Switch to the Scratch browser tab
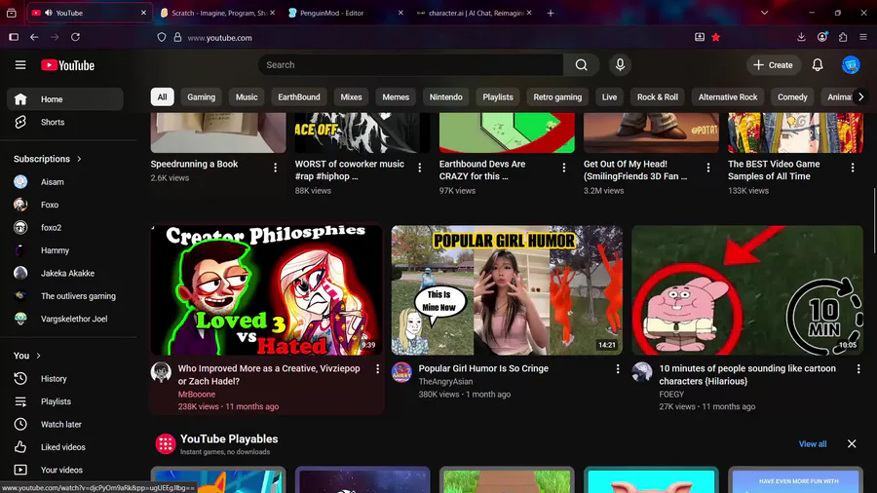Screen dimensions: 877x493 click(x=217, y=13)
